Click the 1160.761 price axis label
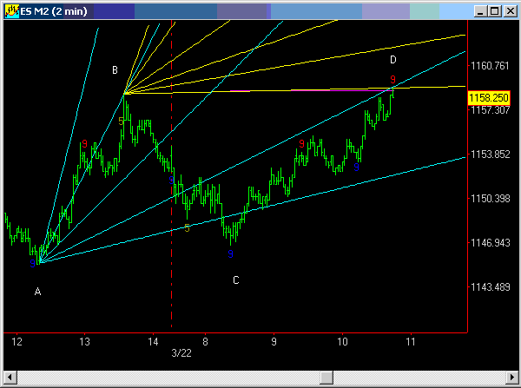 [x=489, y=66]
